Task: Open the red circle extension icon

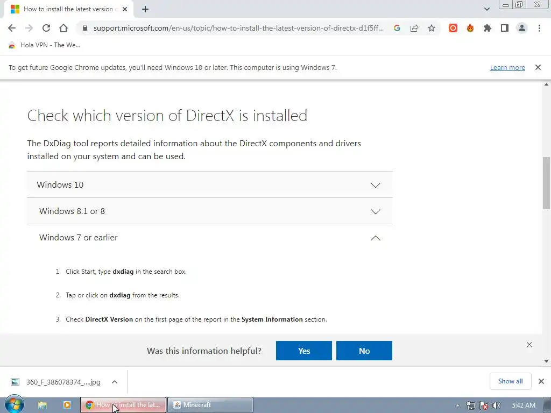Action: pyautogui.click(x=453, y=28)
